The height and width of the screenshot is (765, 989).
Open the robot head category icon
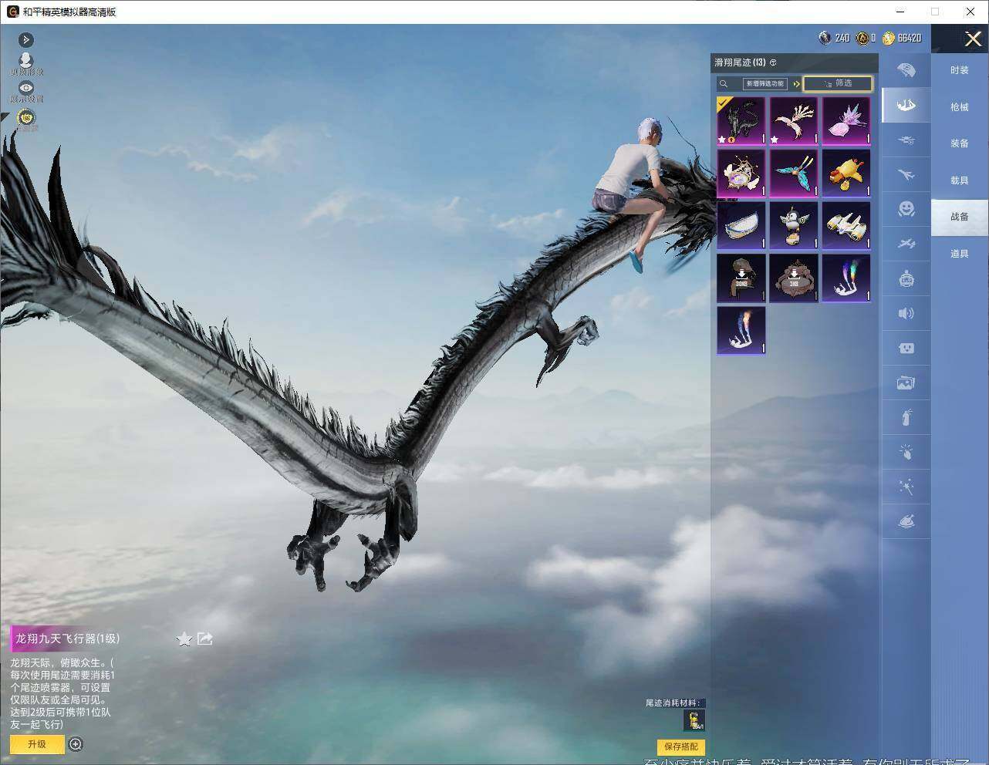point(906,278)
